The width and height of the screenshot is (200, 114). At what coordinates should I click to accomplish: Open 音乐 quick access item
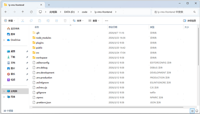11,74
